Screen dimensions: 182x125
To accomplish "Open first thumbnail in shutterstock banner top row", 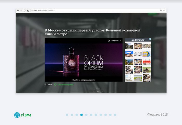I will click(x=129, y=46).
